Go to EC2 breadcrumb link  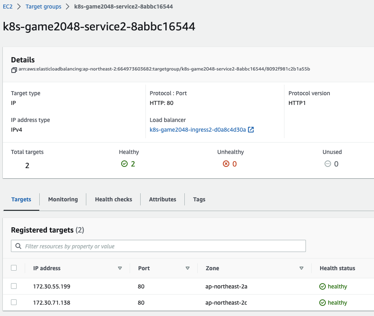8,6
